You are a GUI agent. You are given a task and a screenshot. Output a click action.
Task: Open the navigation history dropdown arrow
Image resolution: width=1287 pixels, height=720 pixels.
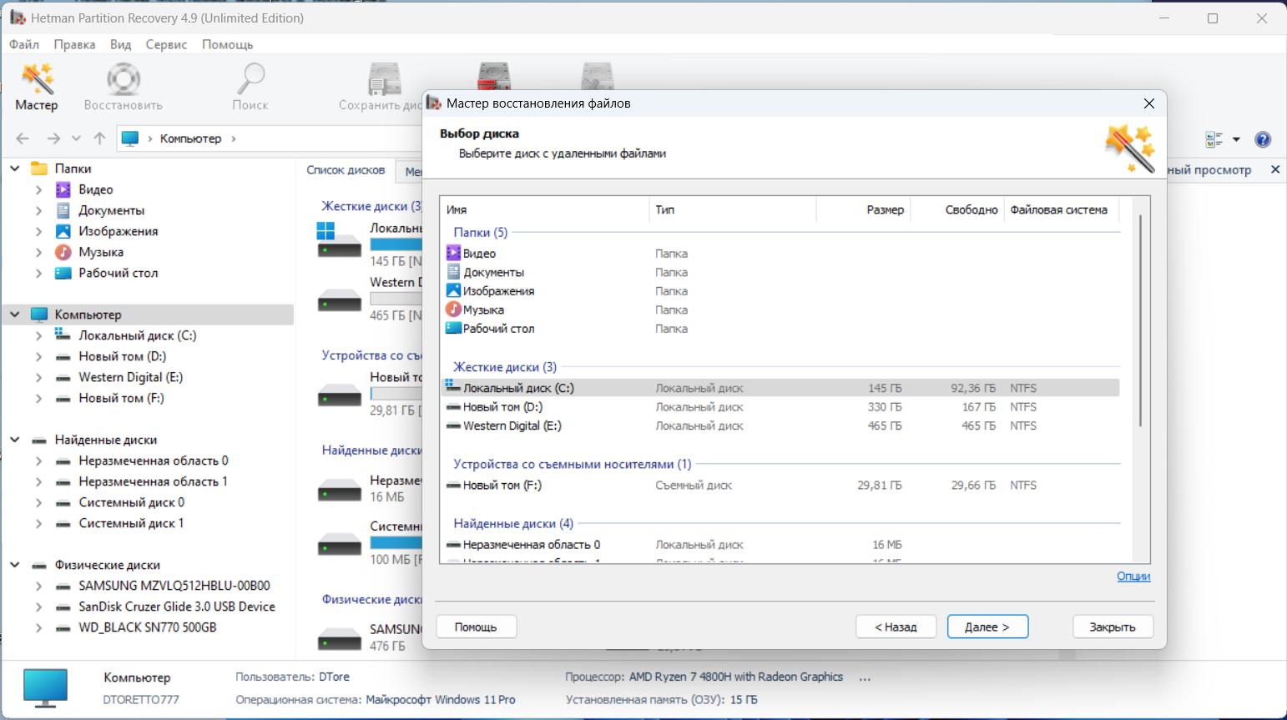76,138
